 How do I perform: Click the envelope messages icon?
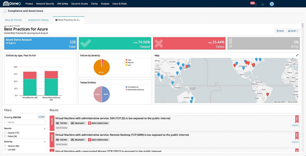[263, 4]
